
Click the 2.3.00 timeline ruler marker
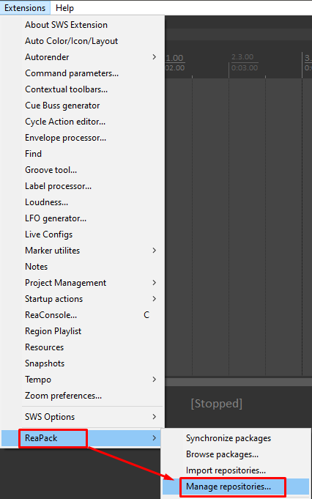[x=242, y=57]
